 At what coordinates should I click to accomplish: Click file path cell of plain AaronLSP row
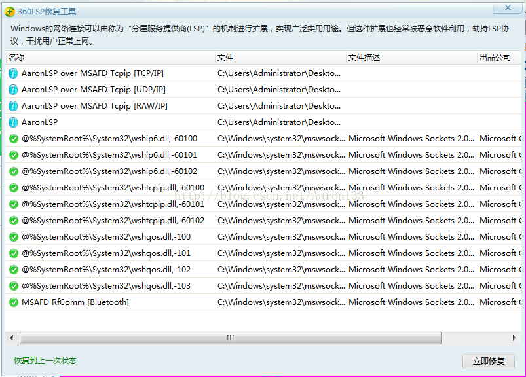click(279, 122)
